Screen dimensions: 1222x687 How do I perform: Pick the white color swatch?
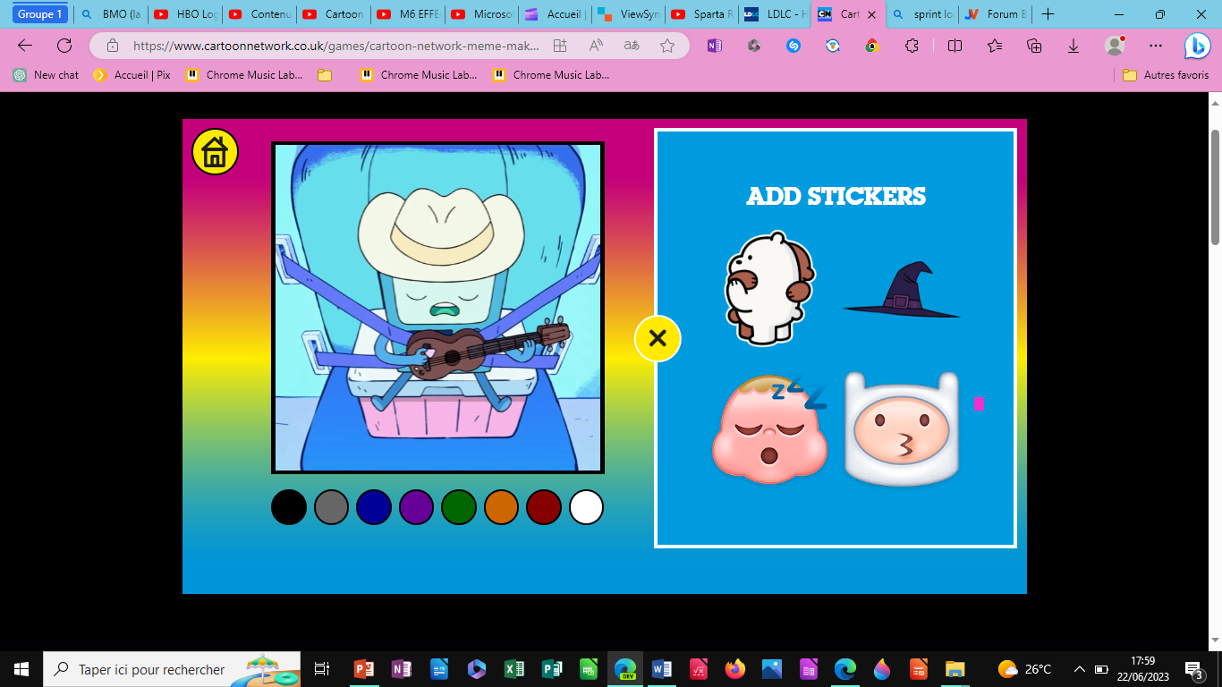(x=586, y=507)
